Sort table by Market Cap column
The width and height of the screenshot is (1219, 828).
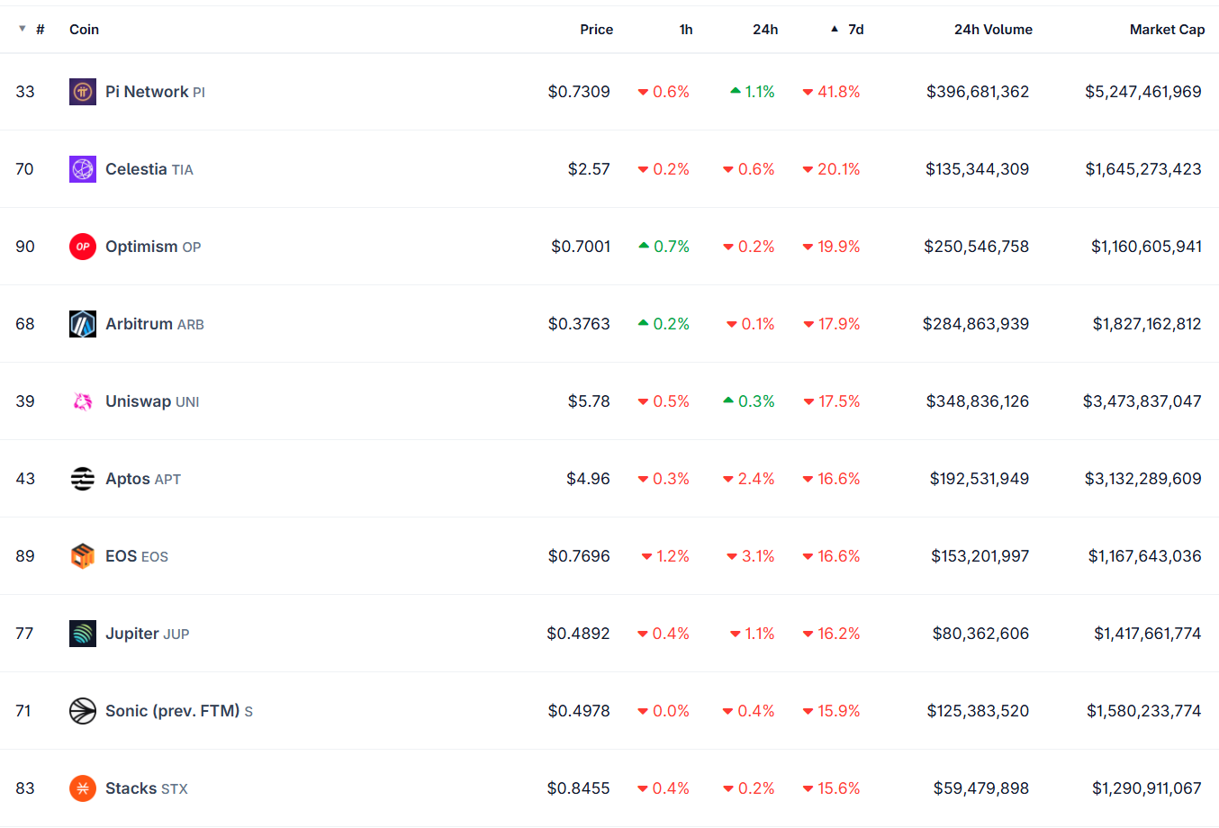click(1167, 30)
